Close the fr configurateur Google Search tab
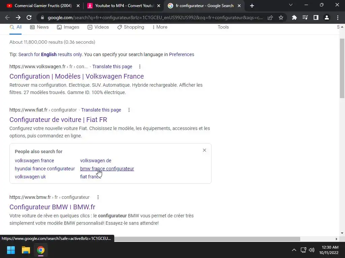The image size is (345, 258). pos(239,6)
